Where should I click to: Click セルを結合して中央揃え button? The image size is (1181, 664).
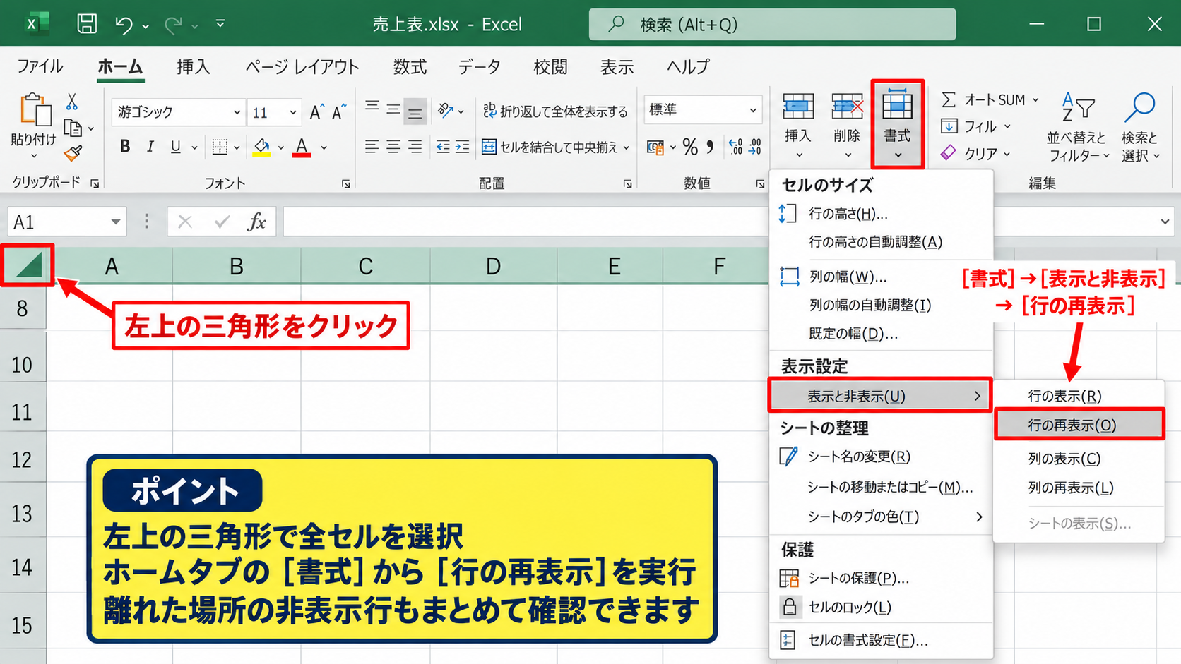[x=556, y=147]
